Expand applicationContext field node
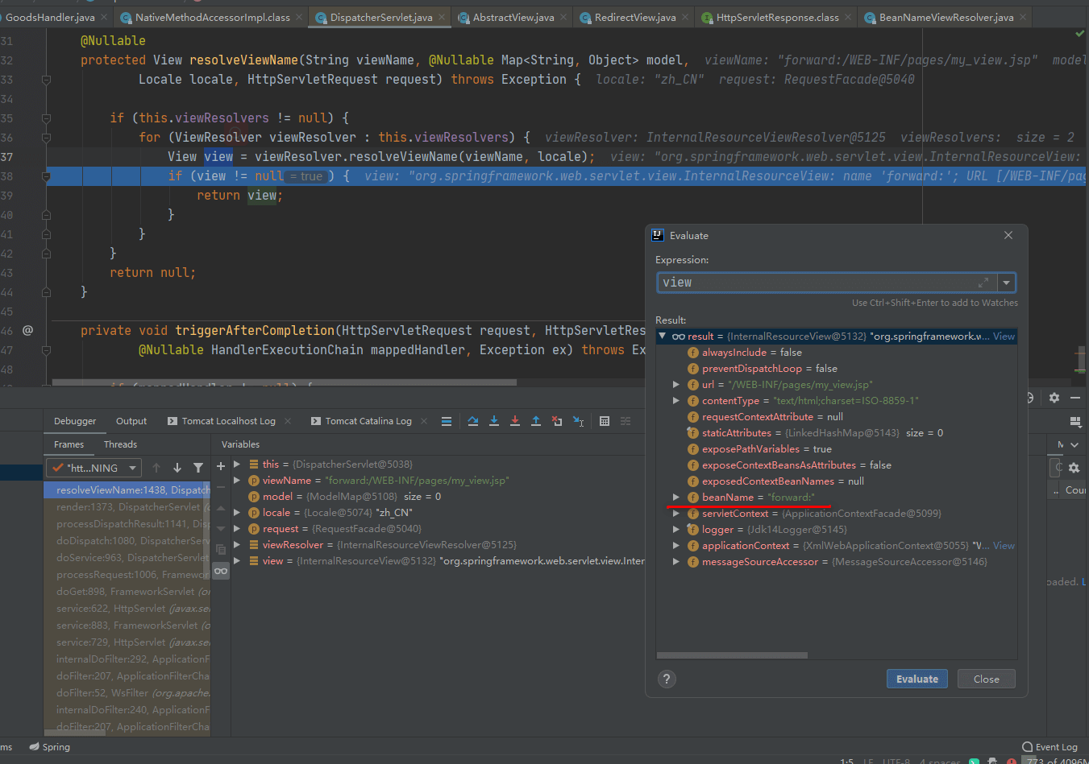1089x764 pixels. pos(676,546)
